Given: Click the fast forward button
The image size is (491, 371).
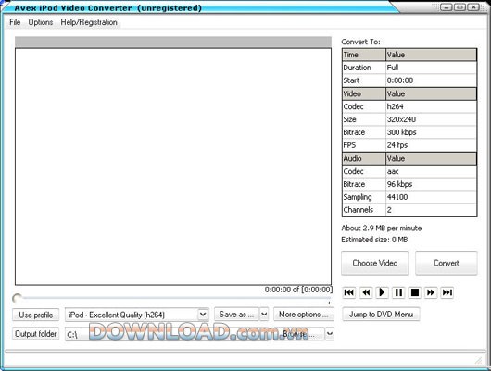Looking at the screenshot, I should click(x=431, y=292).
